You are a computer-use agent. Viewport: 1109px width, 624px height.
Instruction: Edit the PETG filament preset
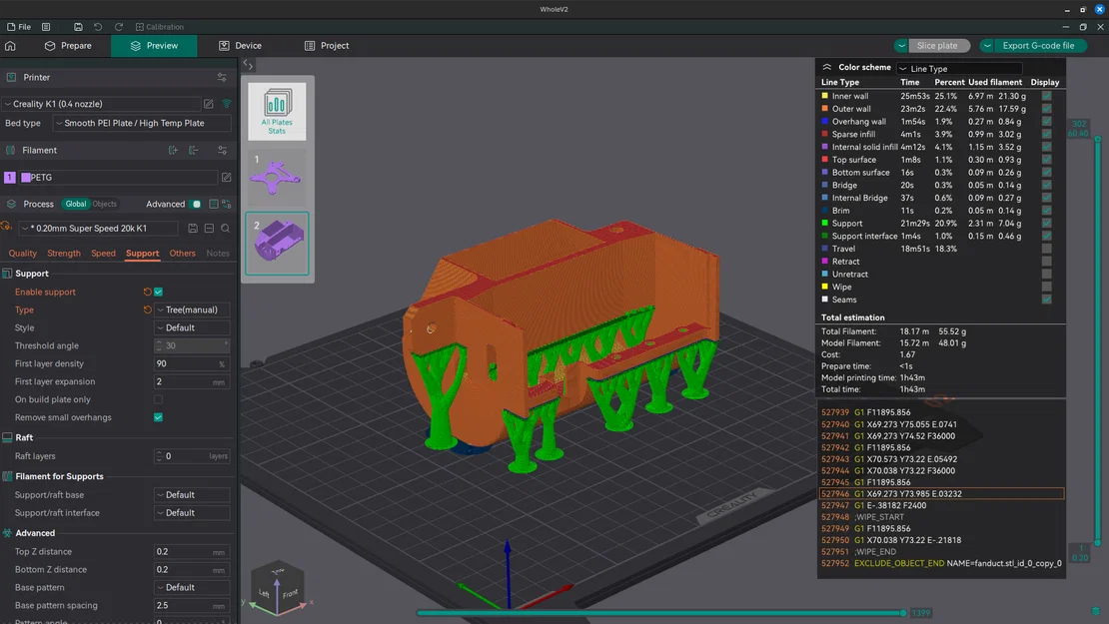tap(227, 178)
